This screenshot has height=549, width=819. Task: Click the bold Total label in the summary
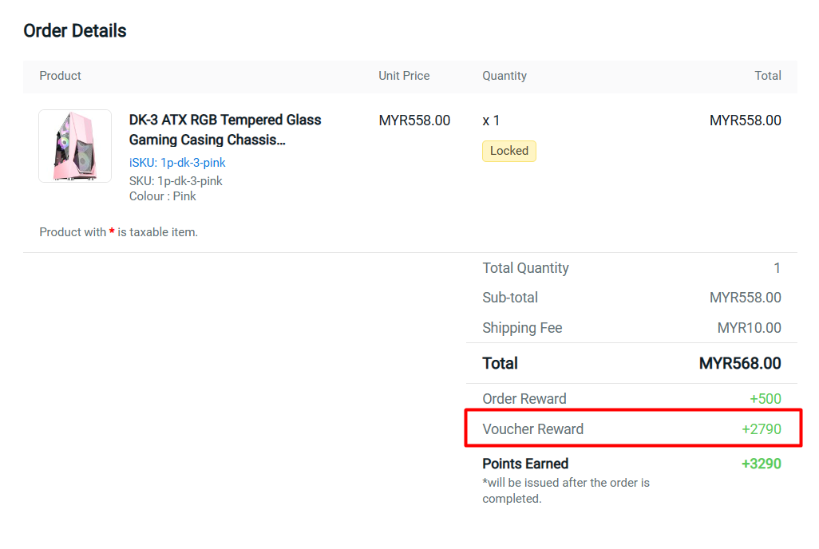click(500, 363)
